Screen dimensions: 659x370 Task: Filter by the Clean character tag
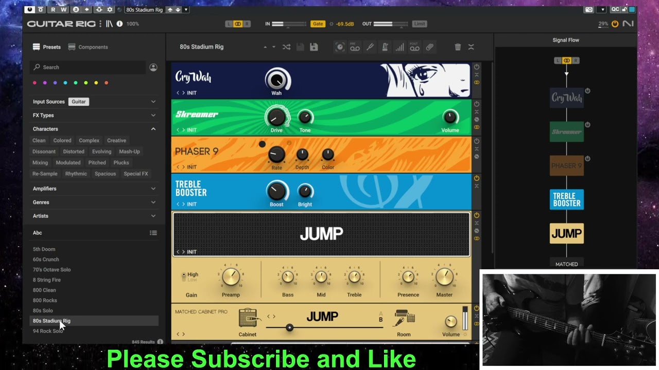point(39,140)
